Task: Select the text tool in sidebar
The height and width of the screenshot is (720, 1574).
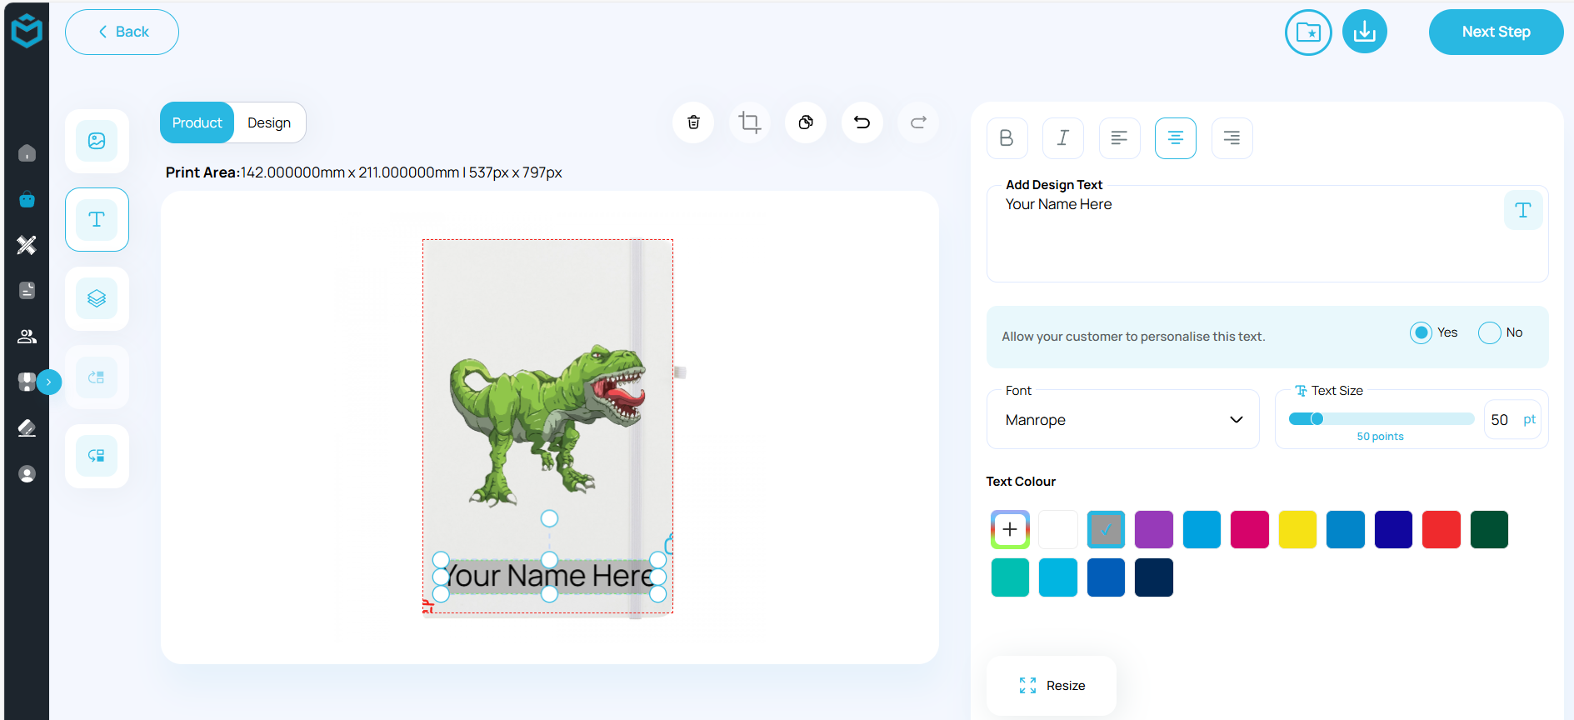Action: coord(97,219)
